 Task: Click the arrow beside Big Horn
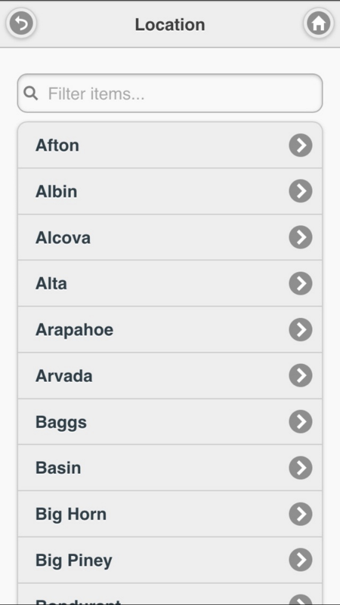[x=301, y=514]
